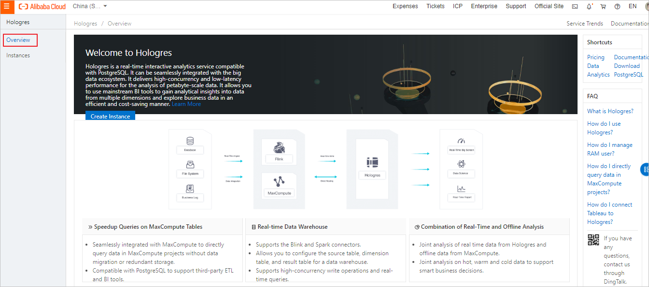Click the Business Log icon in the diagram
Image resolution: width=649 pixels, height=287 pixels.
click(x=190, y=188)
